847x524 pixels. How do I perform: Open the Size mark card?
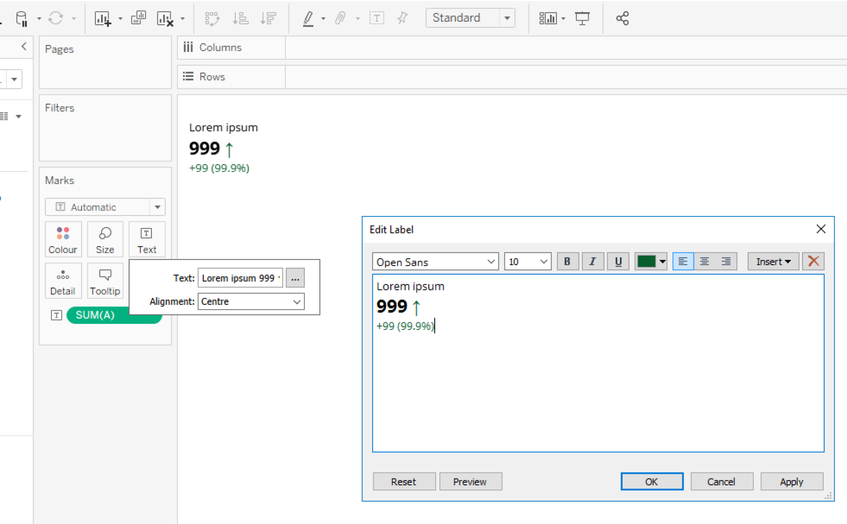click(105, 239)
